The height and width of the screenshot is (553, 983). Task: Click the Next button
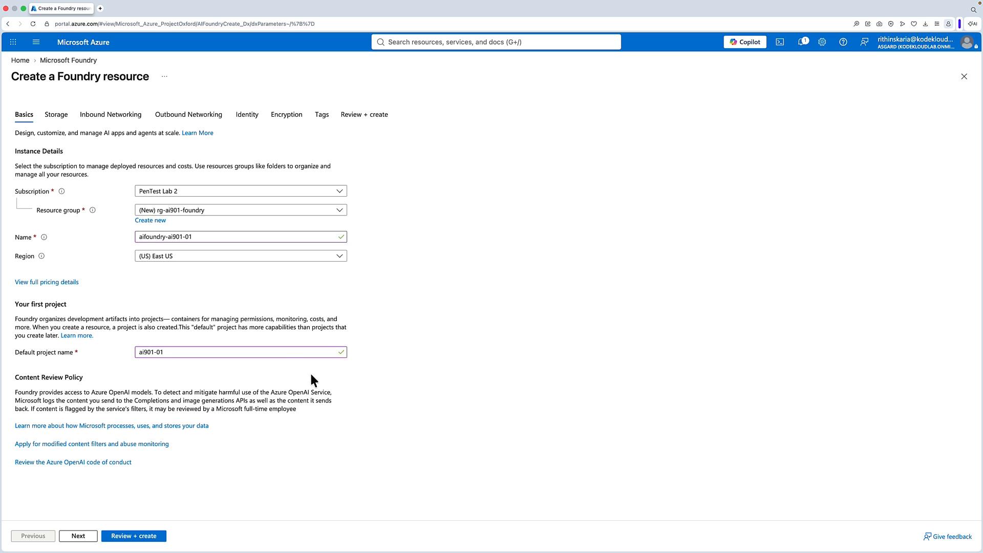pyautogui.click(x=78, y=536)
